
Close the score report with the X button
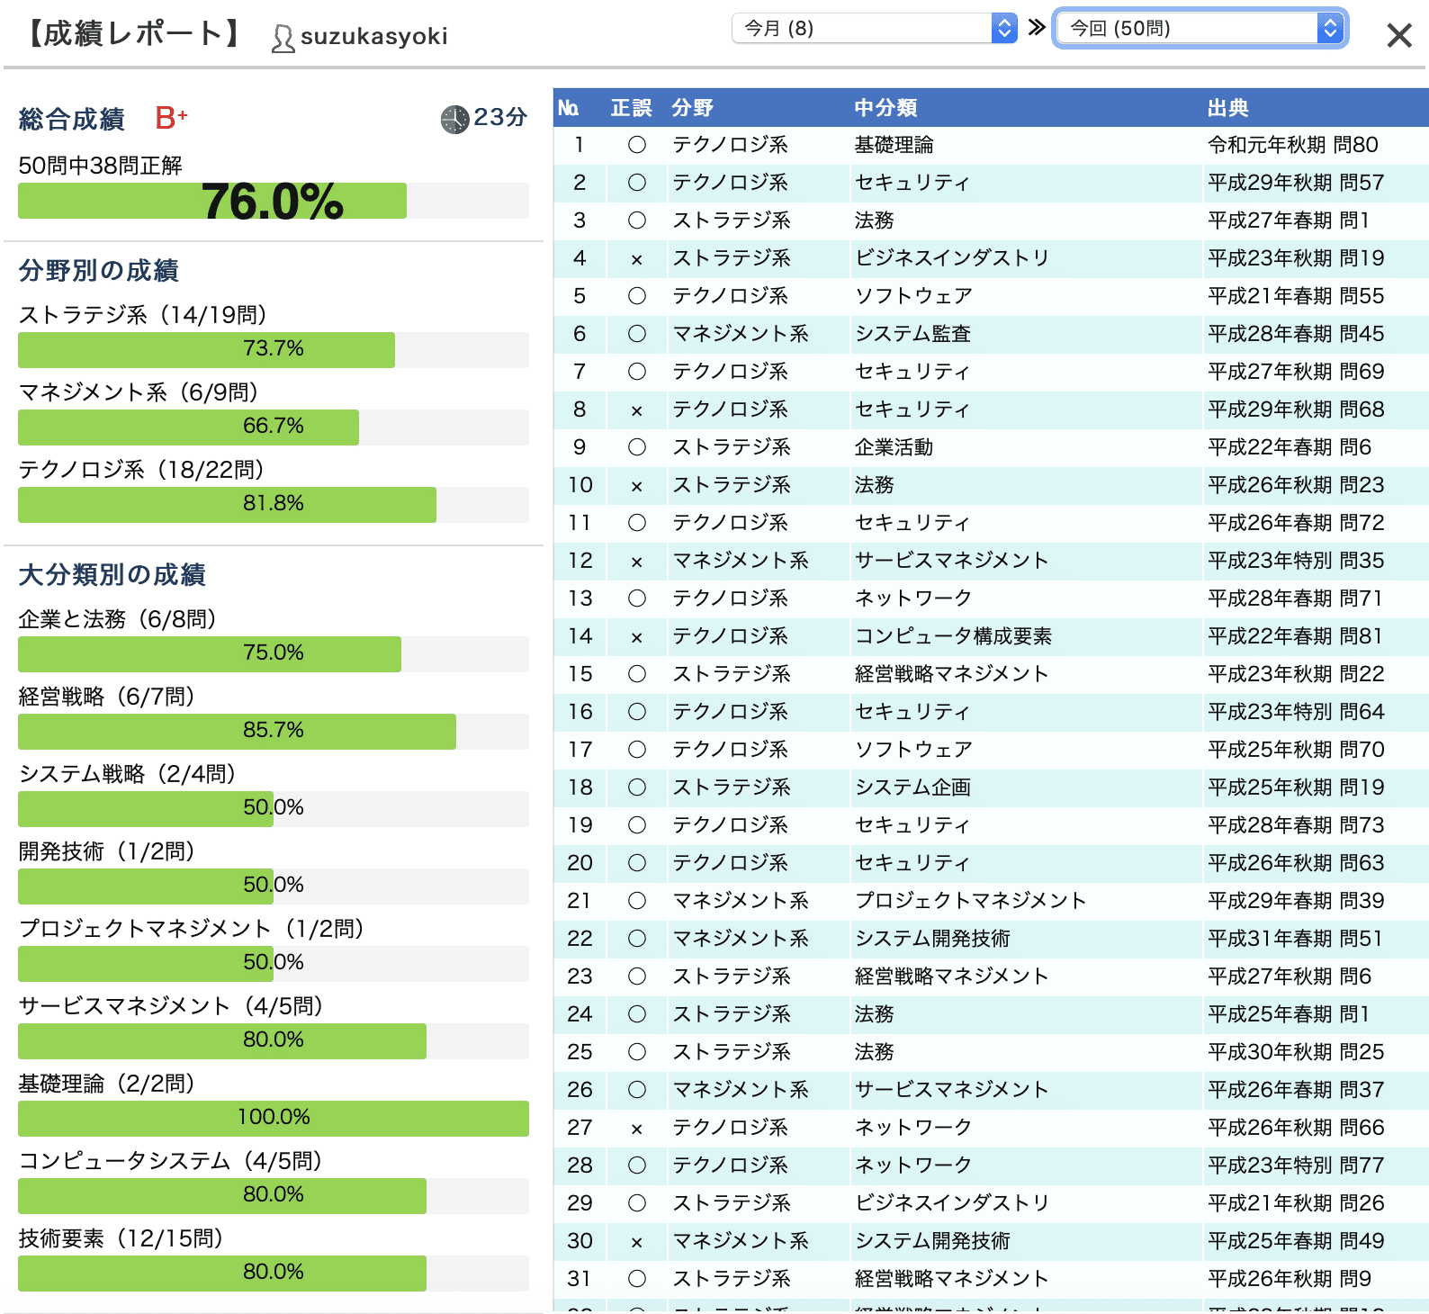pyautogui.click(x=1399, y=35)
